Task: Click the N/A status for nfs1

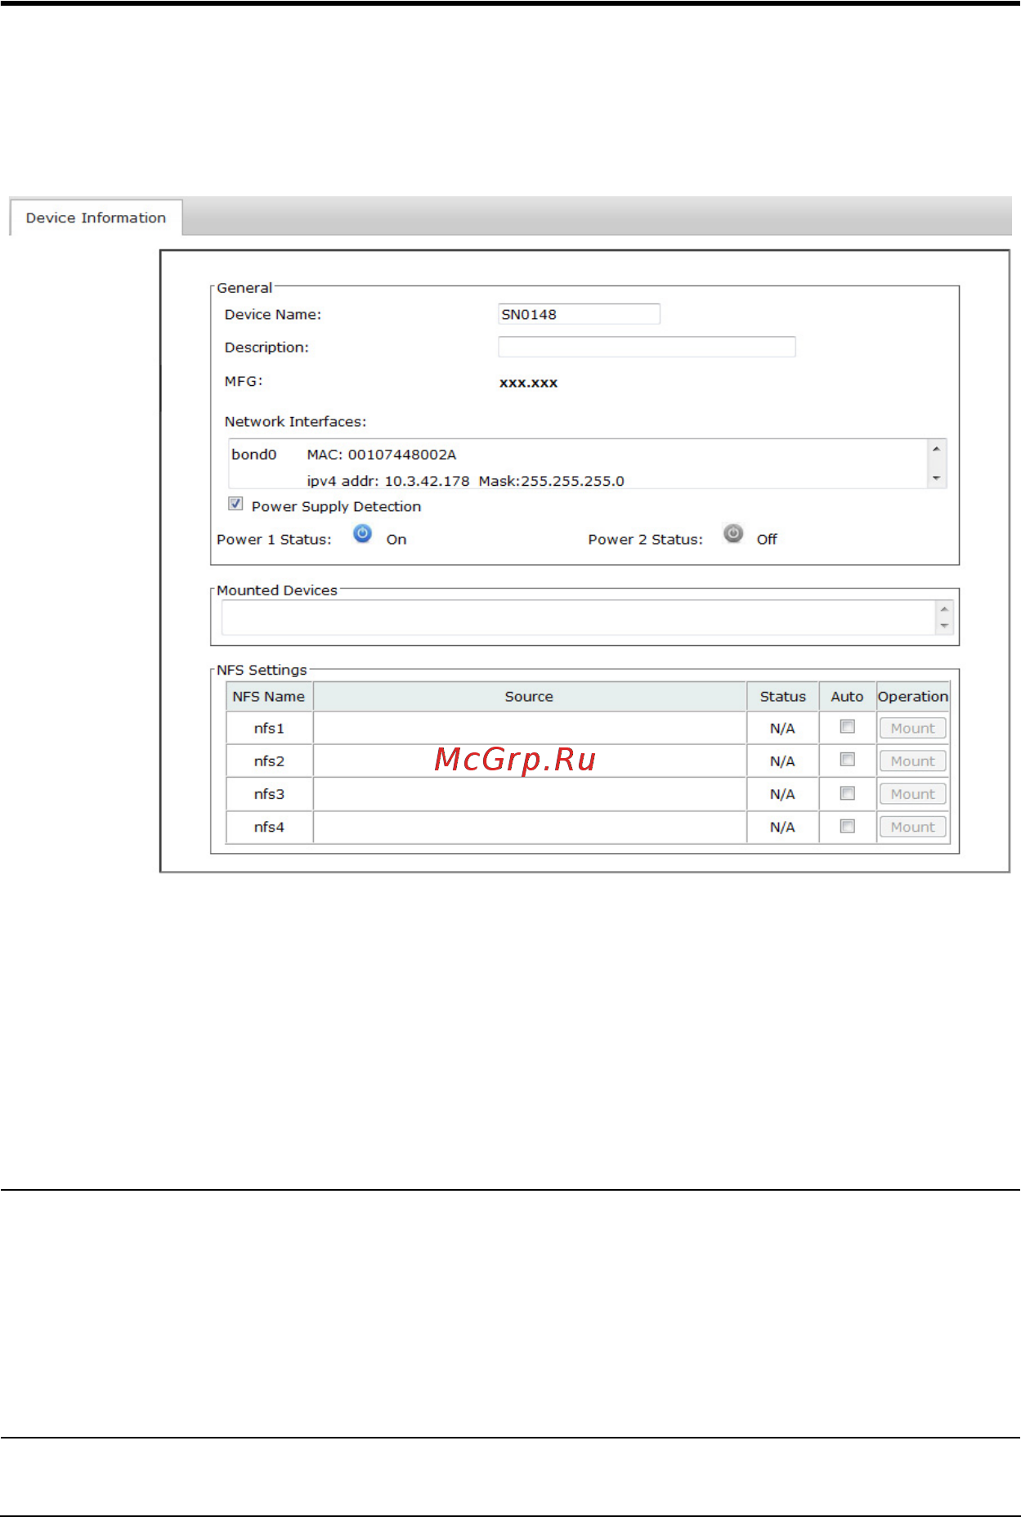Action: coord(782,728)
